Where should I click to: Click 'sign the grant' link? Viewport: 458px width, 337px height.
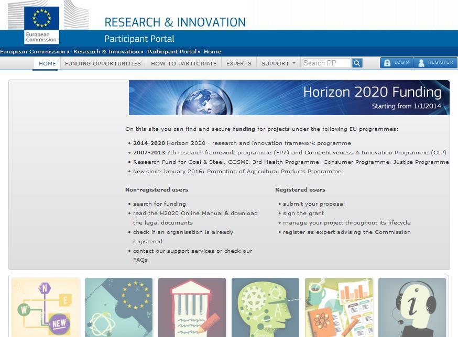303,214
